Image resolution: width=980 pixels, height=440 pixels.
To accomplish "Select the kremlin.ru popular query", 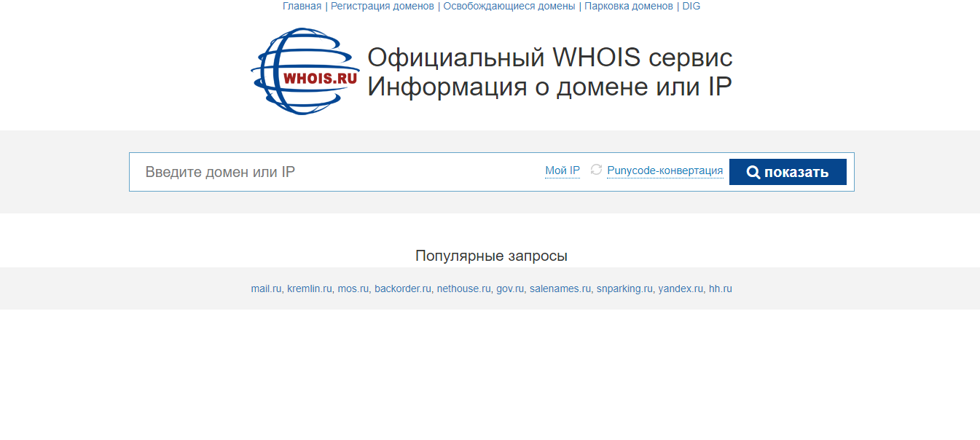I will (310, 288).
